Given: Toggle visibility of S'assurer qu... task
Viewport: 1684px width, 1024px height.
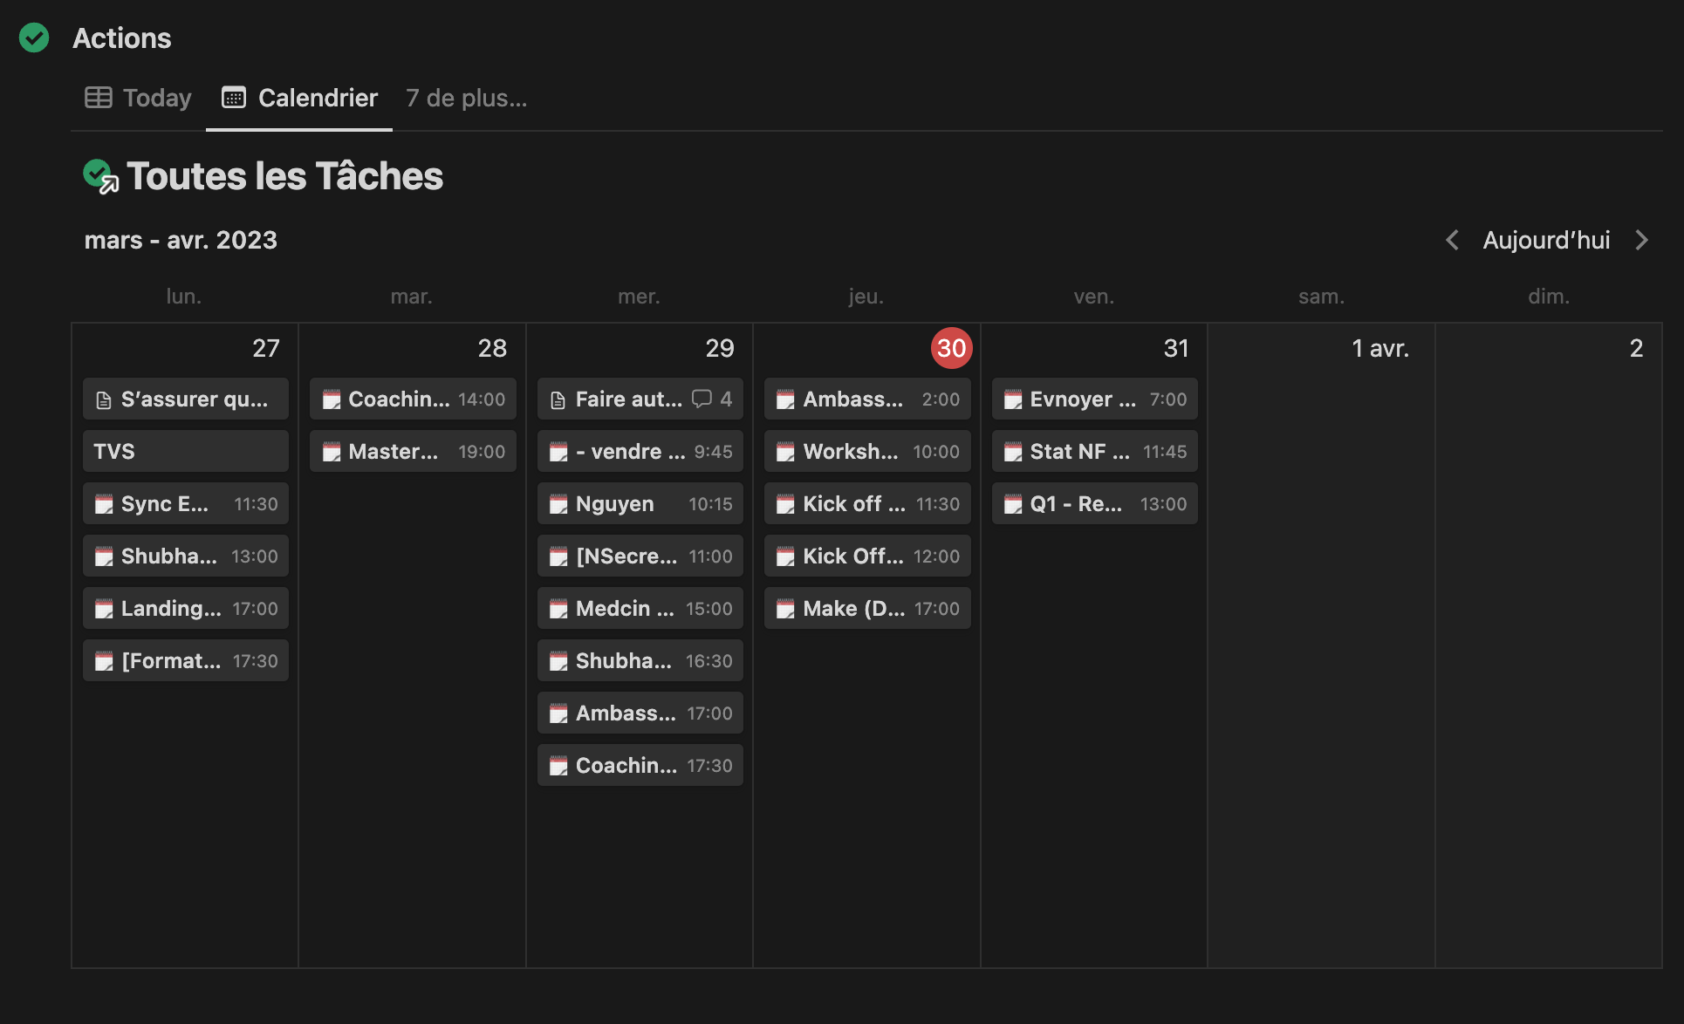Looking at the screenshot, I should coord(181,398).
